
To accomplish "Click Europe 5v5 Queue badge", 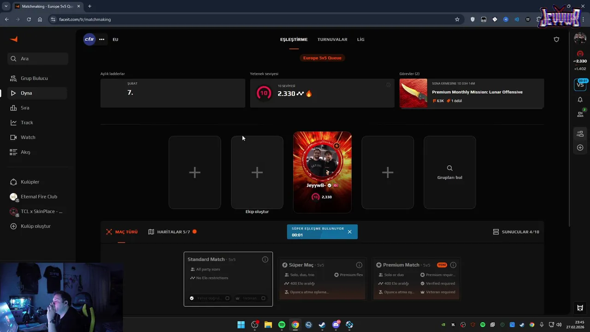I will click(x=322, y=58).
